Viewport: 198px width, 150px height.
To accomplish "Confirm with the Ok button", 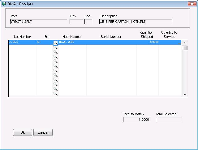I will [23, 132].
